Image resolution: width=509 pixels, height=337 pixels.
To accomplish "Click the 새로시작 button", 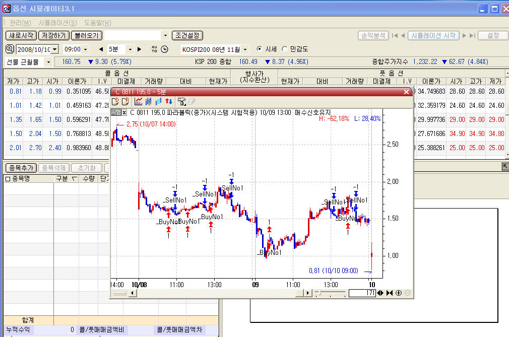I will click(x=21, y=35).
